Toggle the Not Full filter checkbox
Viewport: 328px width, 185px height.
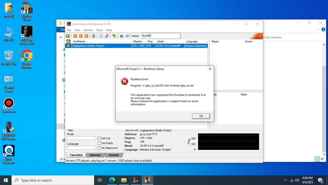click(x=99, y=138)
